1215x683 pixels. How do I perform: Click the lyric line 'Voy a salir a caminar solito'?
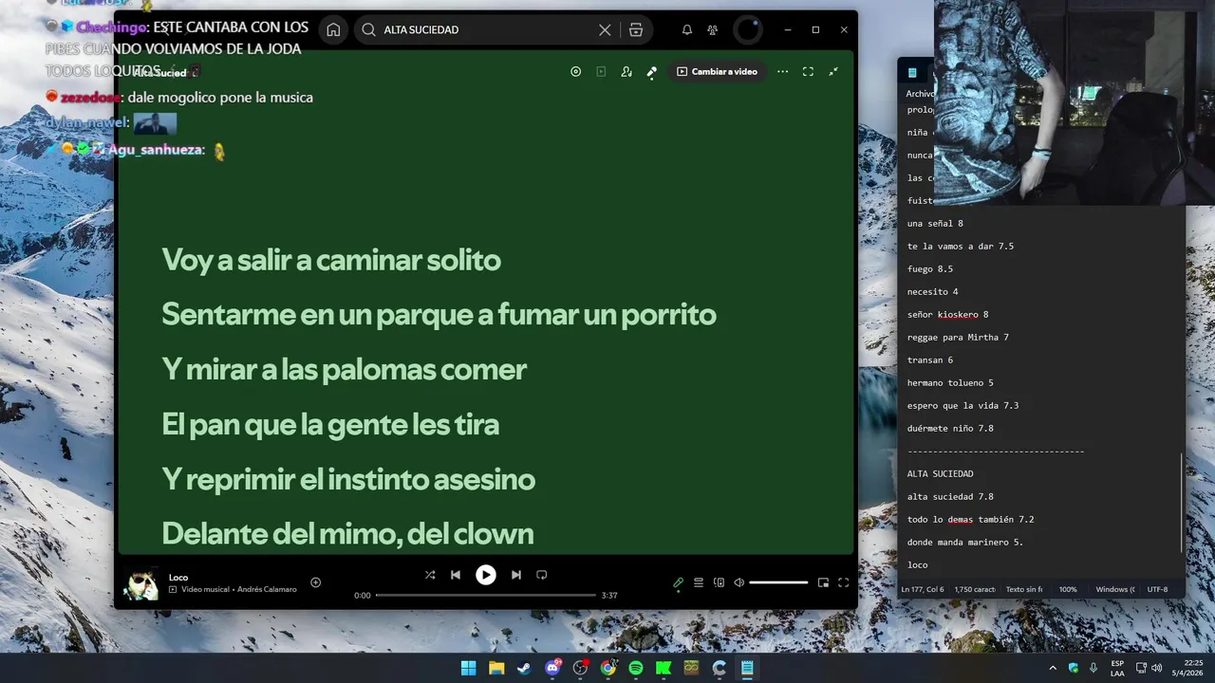coord(331,260)
